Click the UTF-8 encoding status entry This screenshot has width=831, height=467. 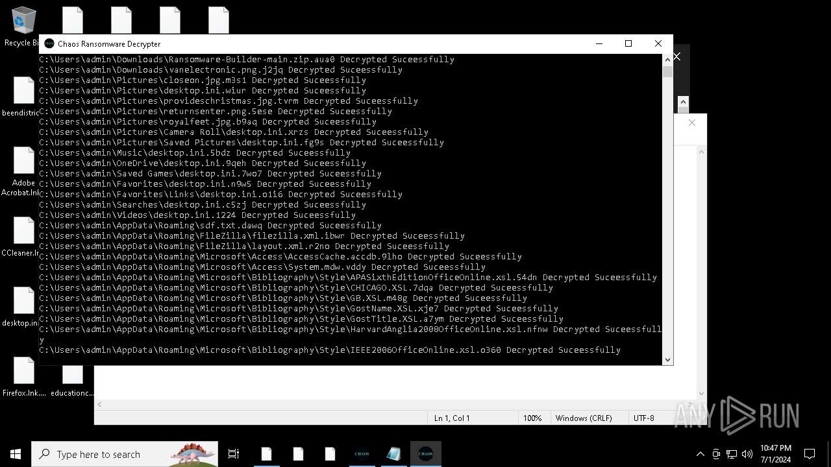[x=644, y=418]
